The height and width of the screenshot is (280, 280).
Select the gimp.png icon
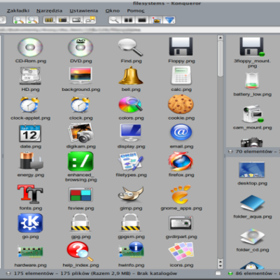[x=131, y=194]
